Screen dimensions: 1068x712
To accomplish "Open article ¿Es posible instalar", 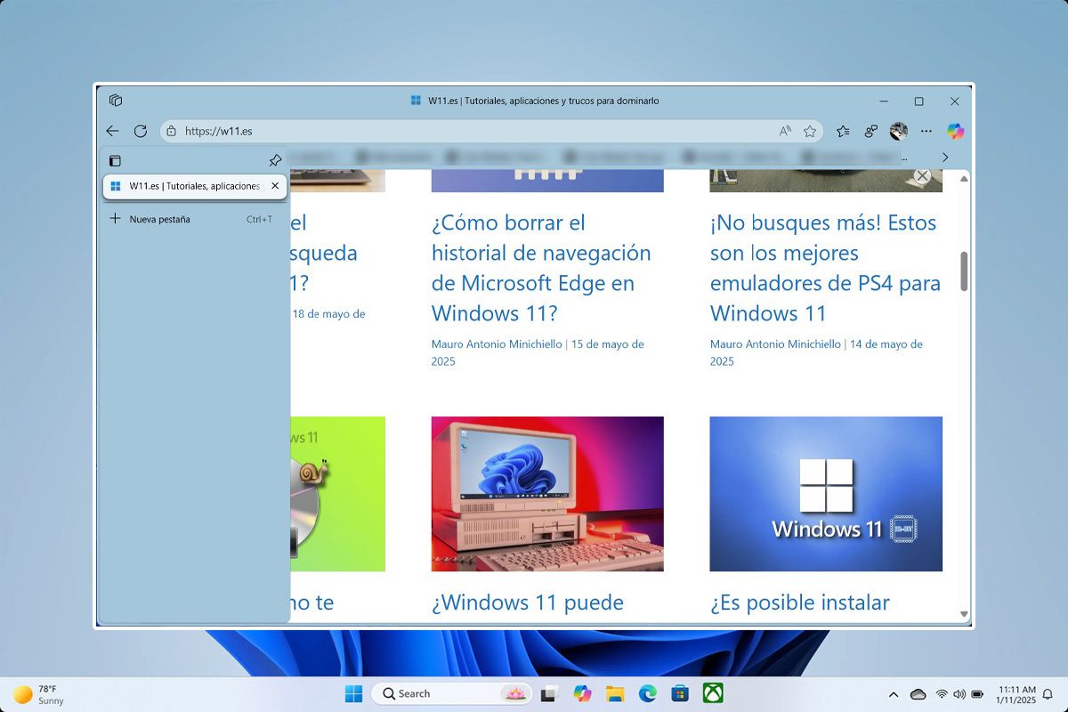I will pos(800,603).
